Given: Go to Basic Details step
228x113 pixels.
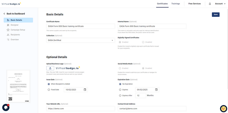Looking at the screenshot, I should (x=18, y=20).
